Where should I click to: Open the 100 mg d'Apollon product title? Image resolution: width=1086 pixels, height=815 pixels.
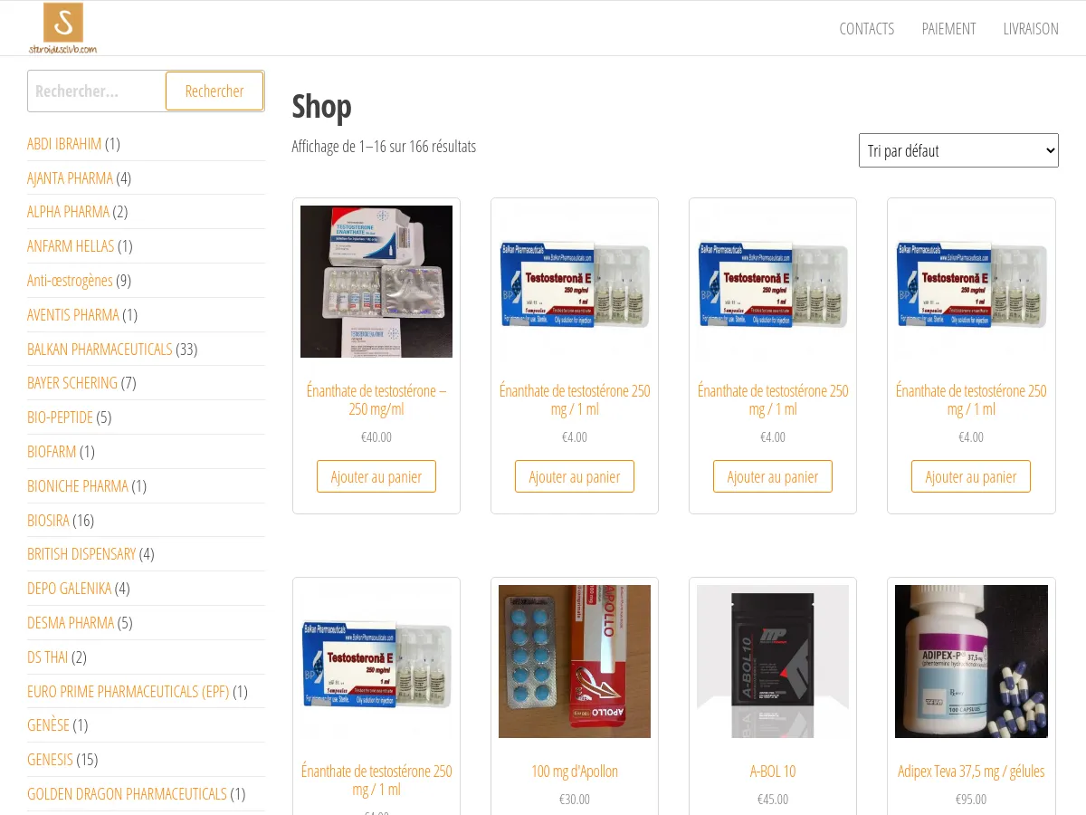pos(575,772)
